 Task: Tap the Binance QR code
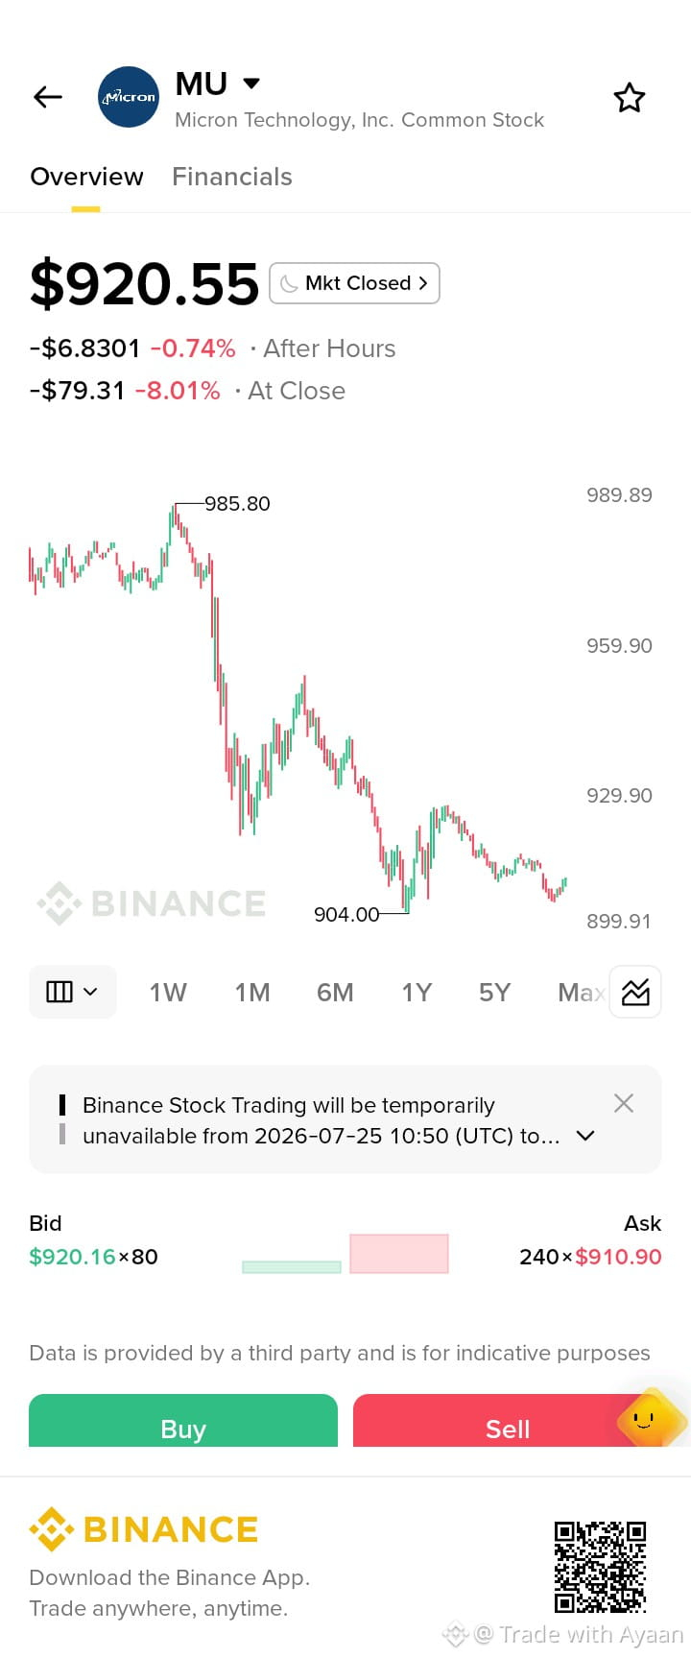601,1567
